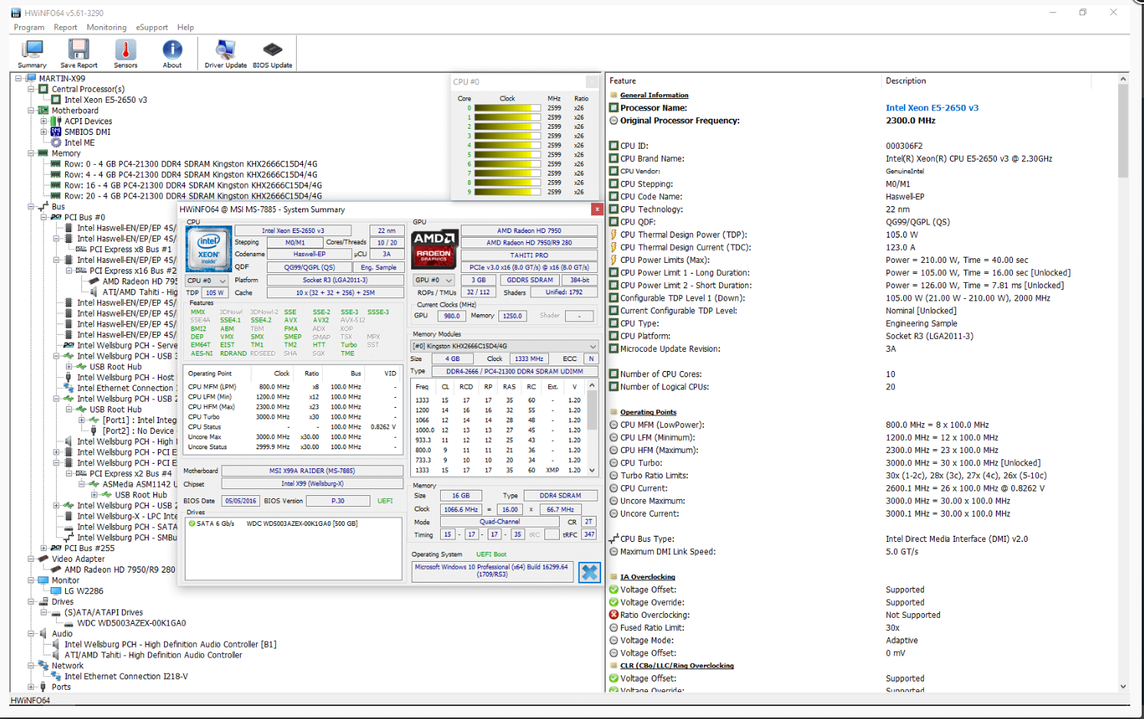Click the Intel Xeon logo badge

(x=209, y=249)
